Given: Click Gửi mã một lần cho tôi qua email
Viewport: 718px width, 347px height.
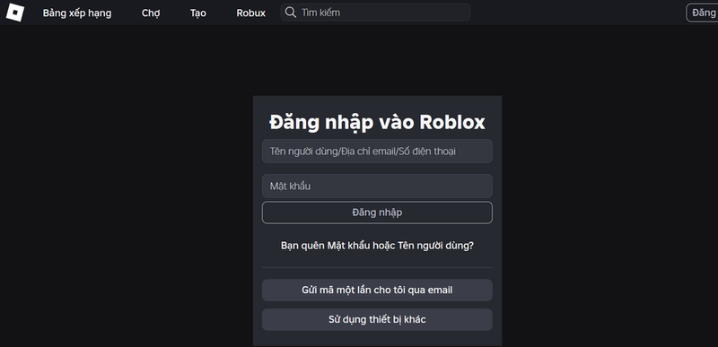Looking at the screenshot, I should click(x=377, y=291).
